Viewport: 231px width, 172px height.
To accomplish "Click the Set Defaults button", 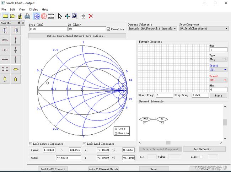I will coord(204,149).
